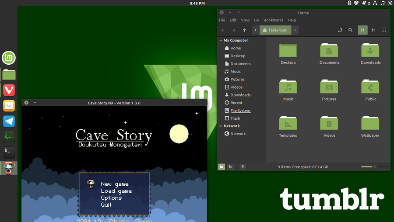Open notifications bell in panel
This screenshot has height=222, width=394.
click(364, 3)
